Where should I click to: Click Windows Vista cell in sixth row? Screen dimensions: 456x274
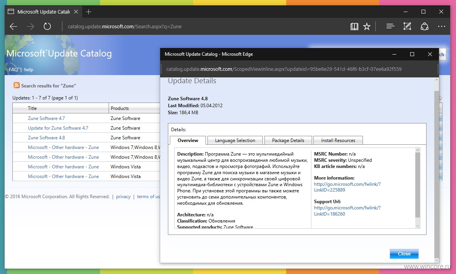click(125, 166)
